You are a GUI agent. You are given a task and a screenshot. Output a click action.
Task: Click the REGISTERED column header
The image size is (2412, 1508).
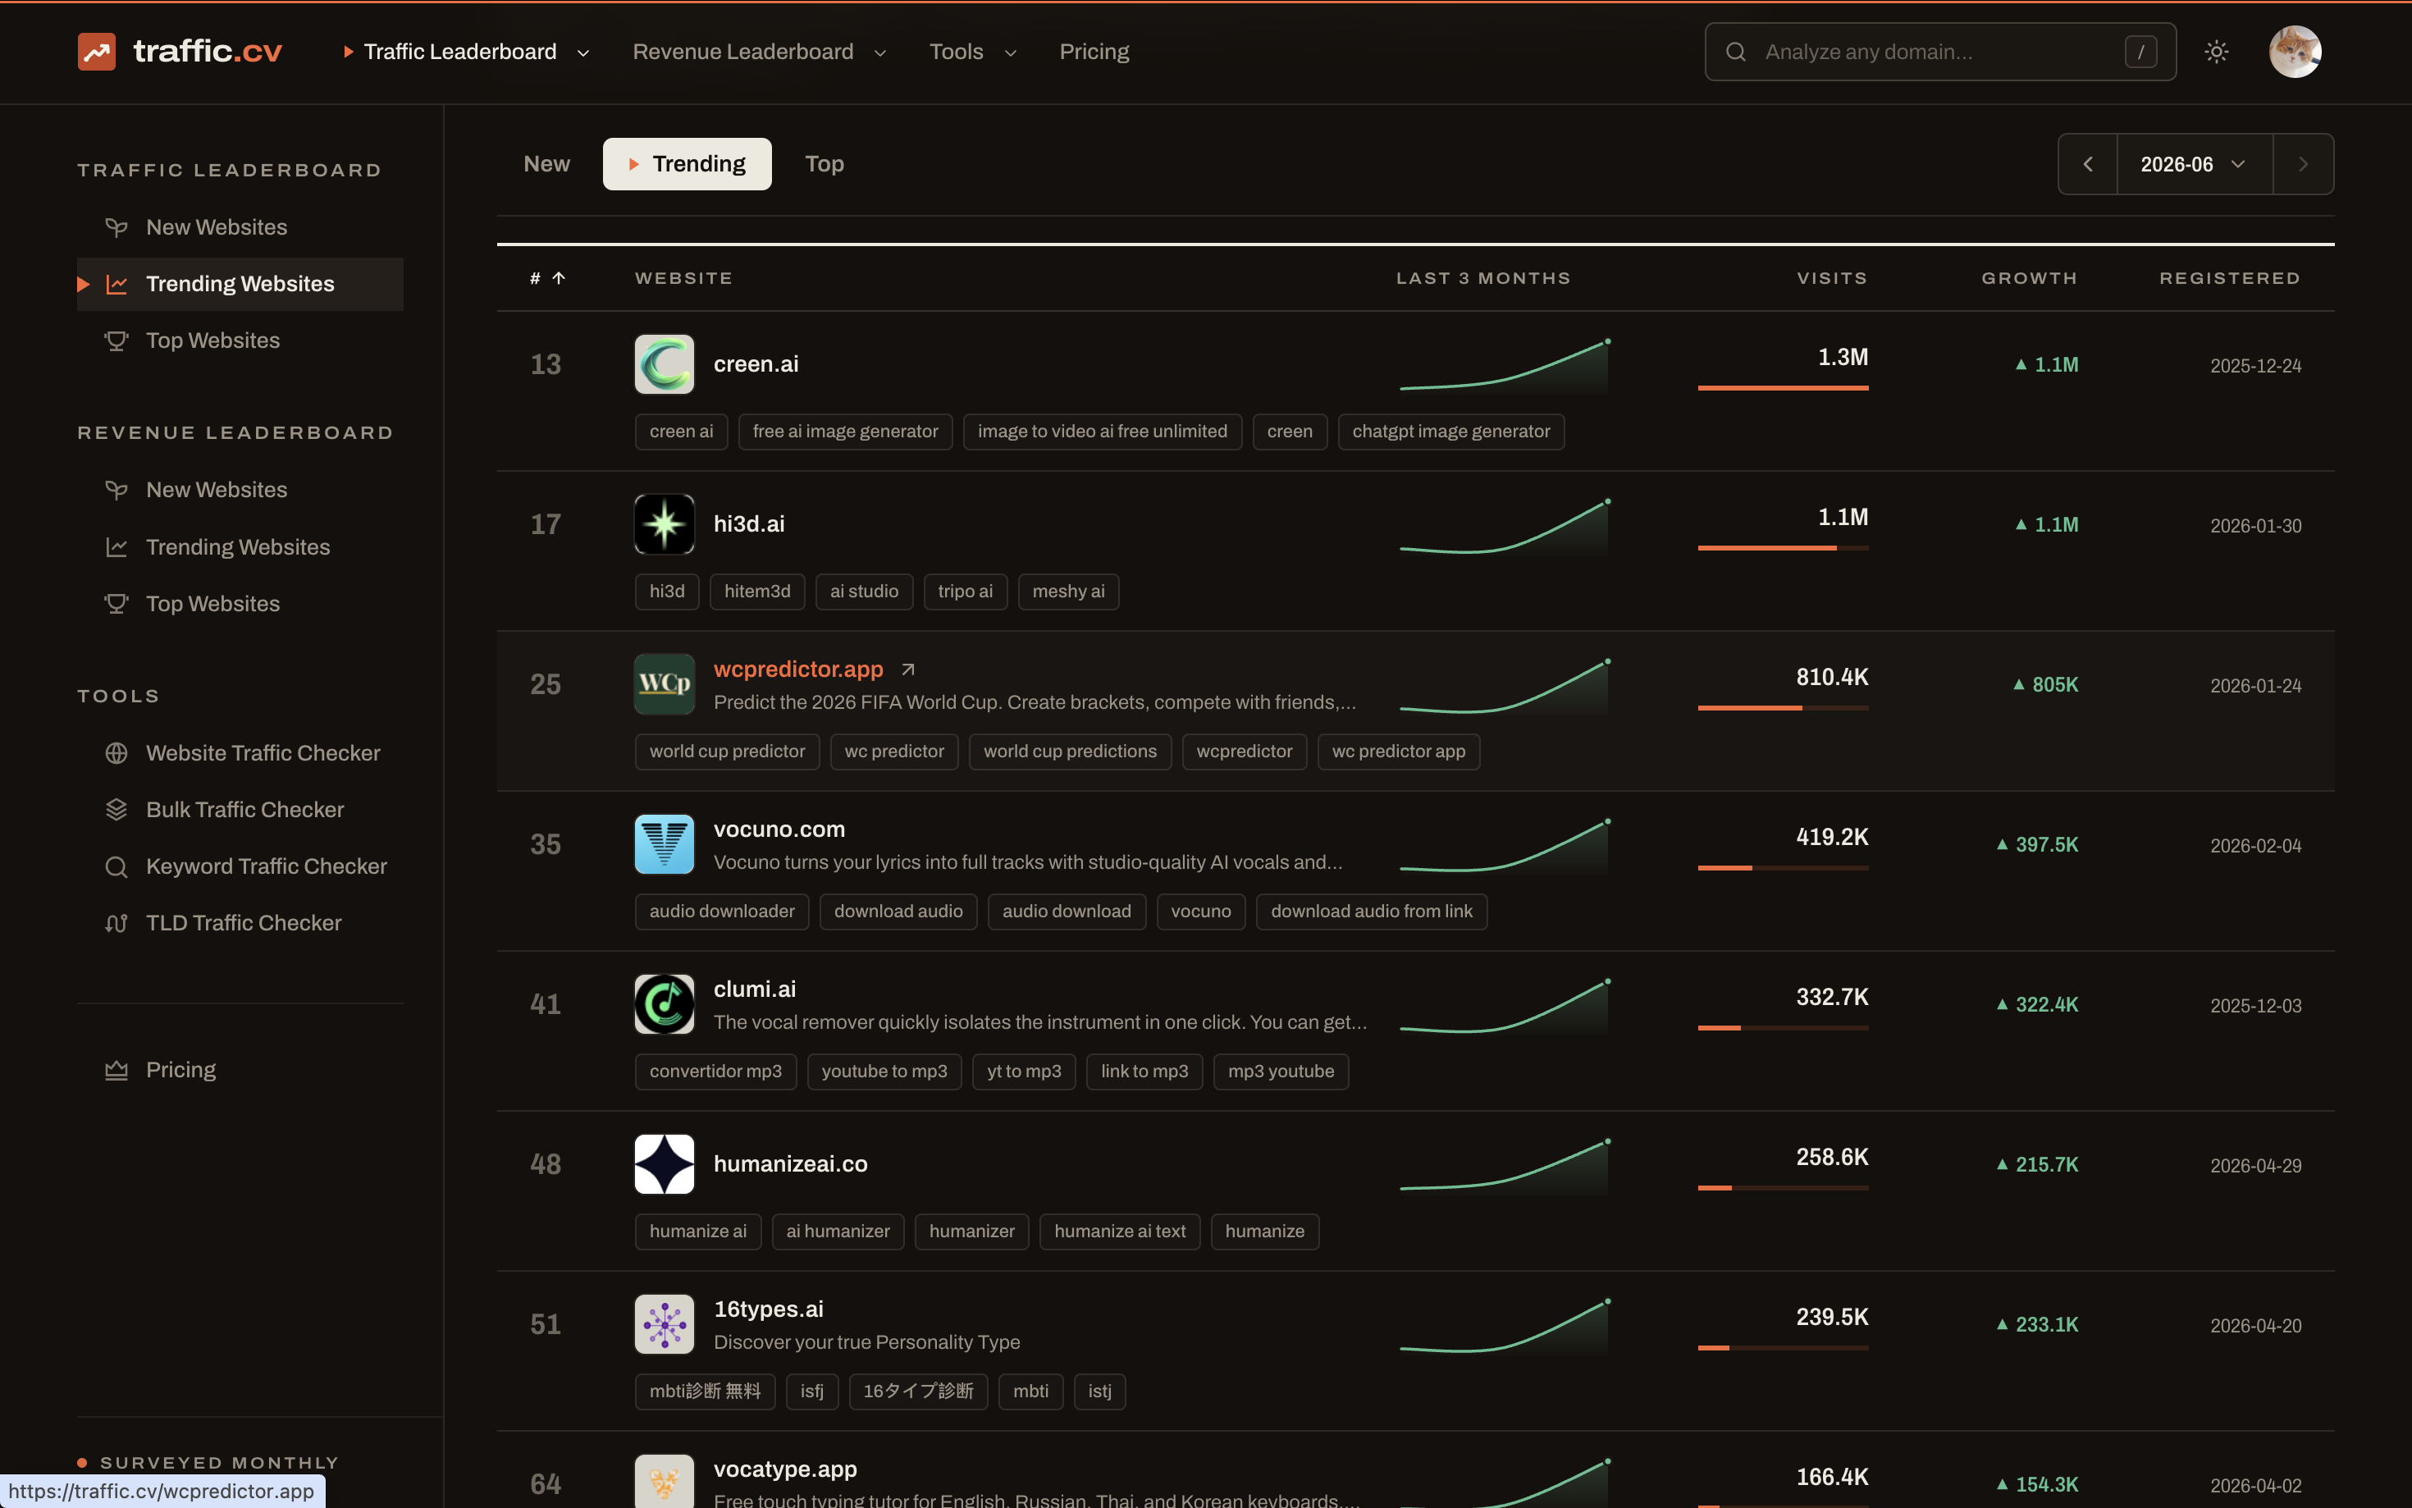(x=2230, y=278)
